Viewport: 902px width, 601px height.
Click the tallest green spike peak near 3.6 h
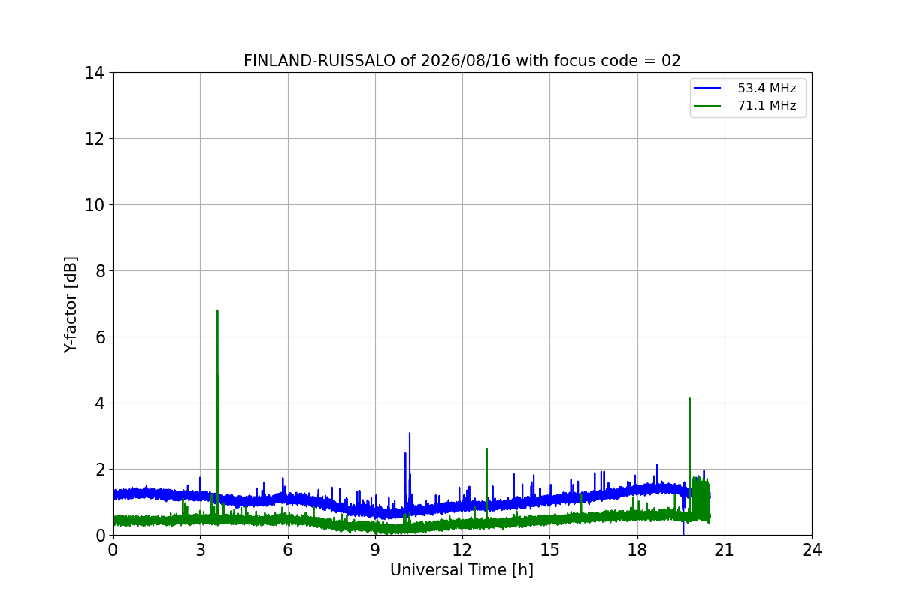tap(217, 310)
